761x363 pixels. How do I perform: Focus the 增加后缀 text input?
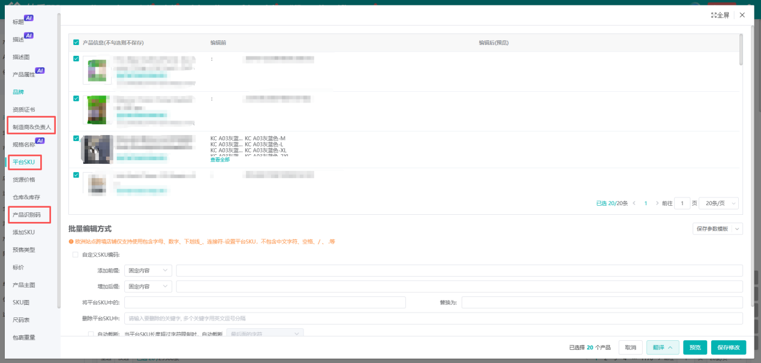pos(459,287)
